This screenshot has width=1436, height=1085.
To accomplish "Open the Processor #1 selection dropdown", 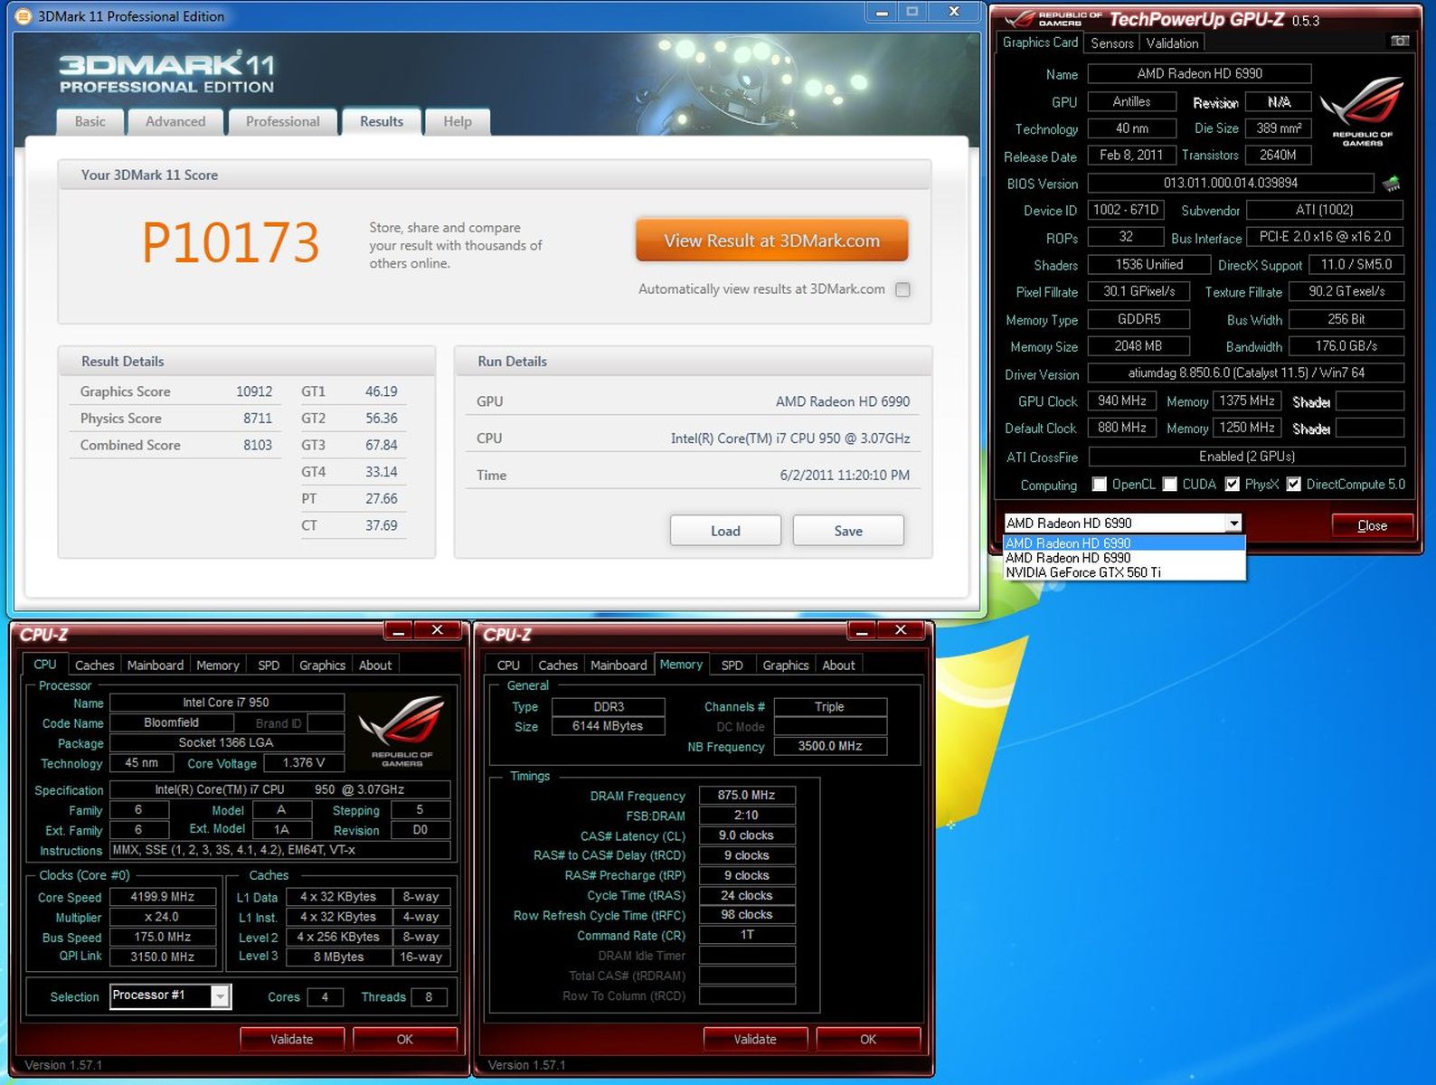I will (x=220, y=995).
